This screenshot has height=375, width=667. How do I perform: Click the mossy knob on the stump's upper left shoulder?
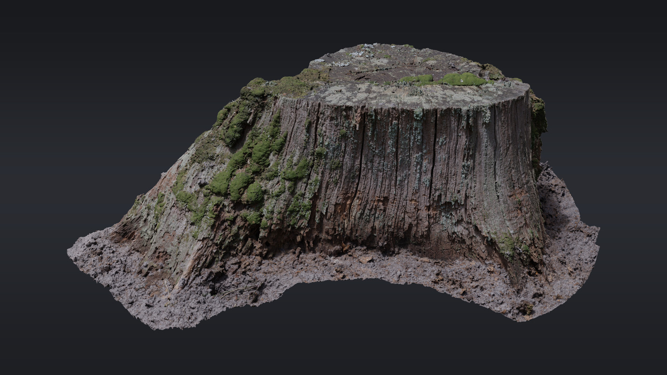pos(256,87)
